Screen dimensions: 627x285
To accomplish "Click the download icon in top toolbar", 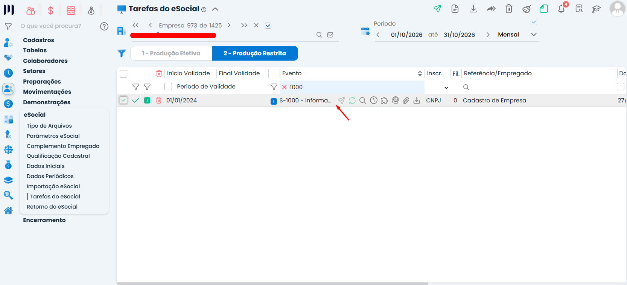I will pos(473,9).
